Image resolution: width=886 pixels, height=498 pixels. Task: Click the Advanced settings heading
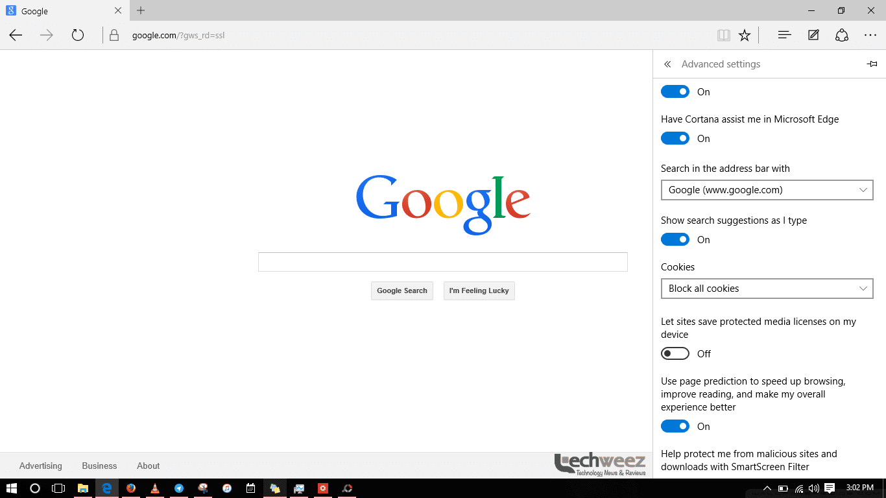pos(721,64)
